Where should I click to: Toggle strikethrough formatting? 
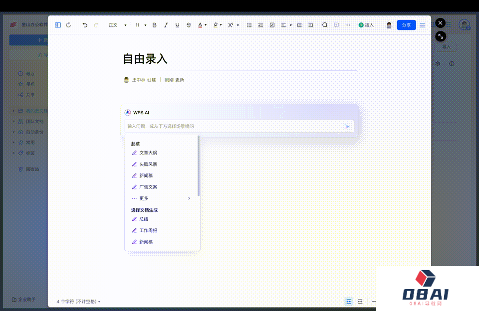(189, 25)
